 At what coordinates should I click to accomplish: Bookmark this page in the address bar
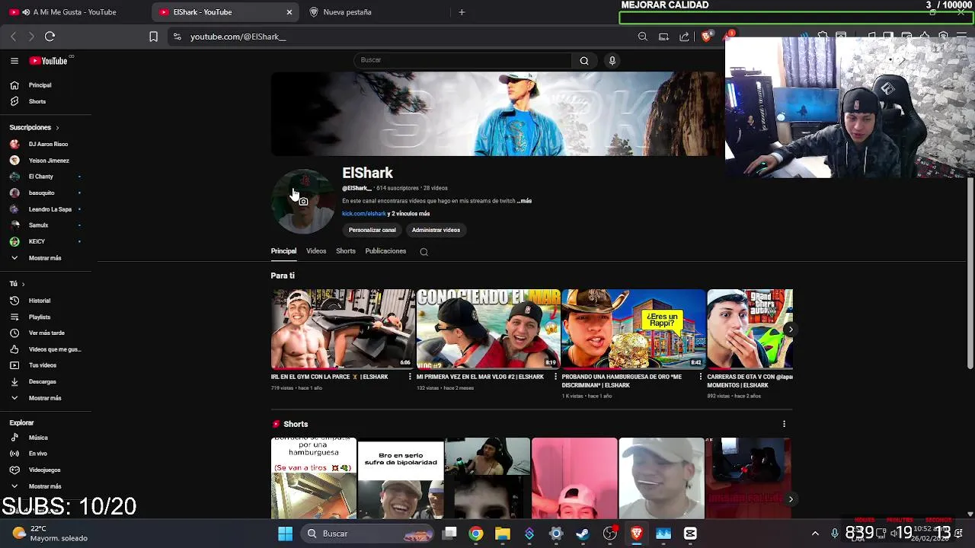(153, 37)
